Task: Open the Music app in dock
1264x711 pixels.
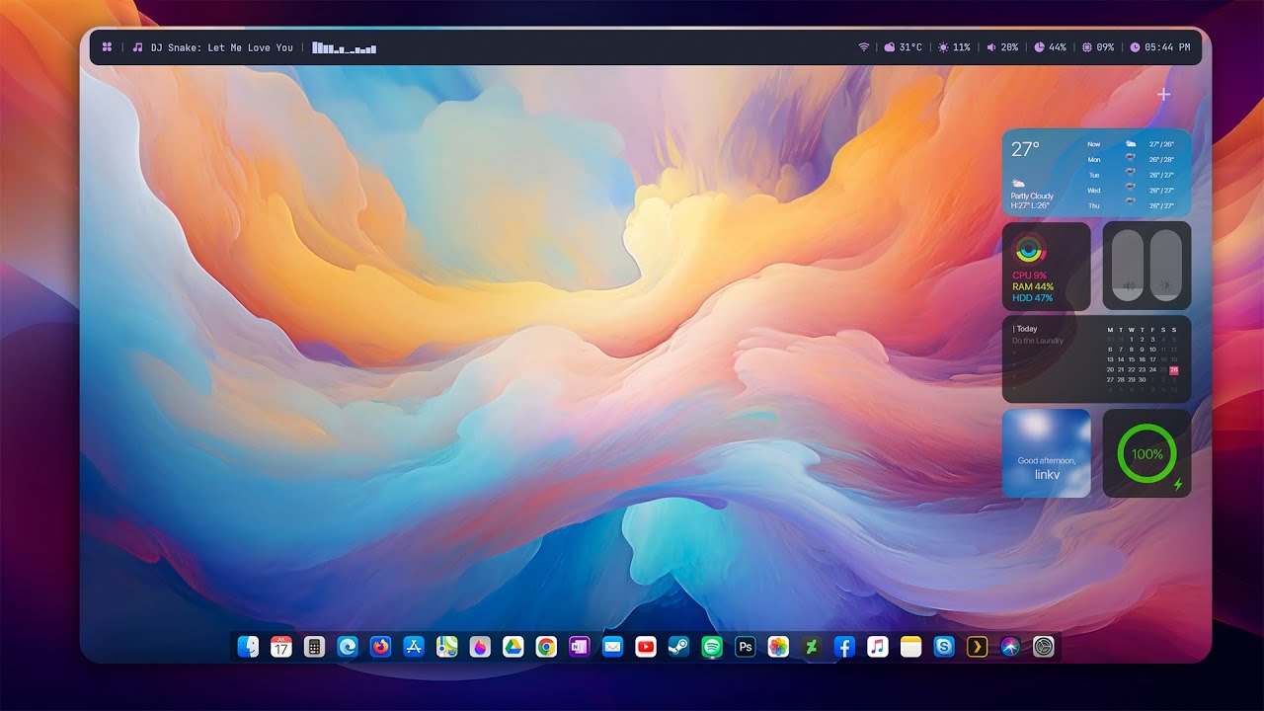Action: pos(878,647)
